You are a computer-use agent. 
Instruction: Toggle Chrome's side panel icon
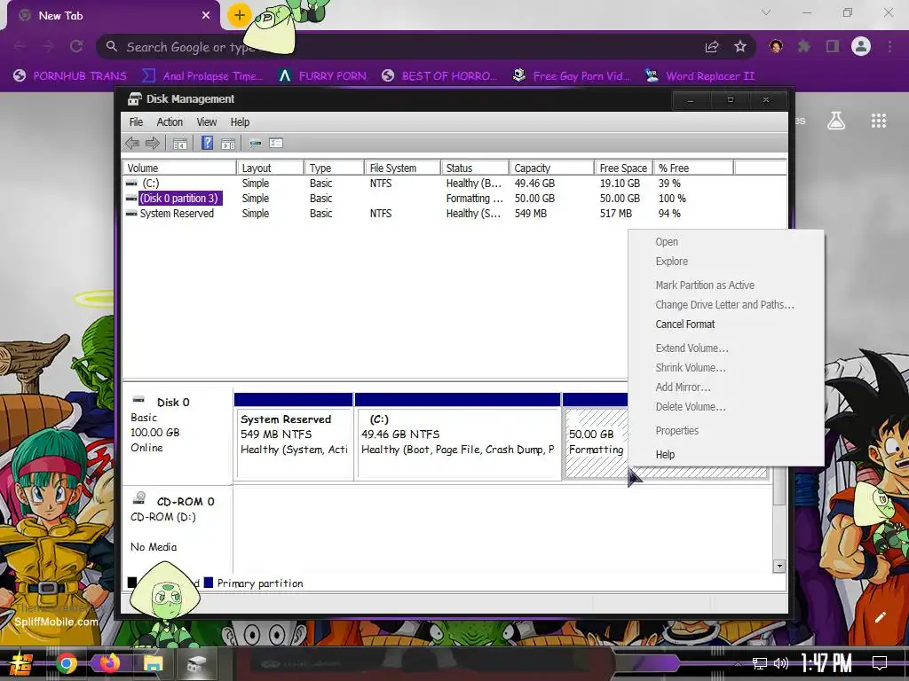pyautogui.click(x=833, y=46)
